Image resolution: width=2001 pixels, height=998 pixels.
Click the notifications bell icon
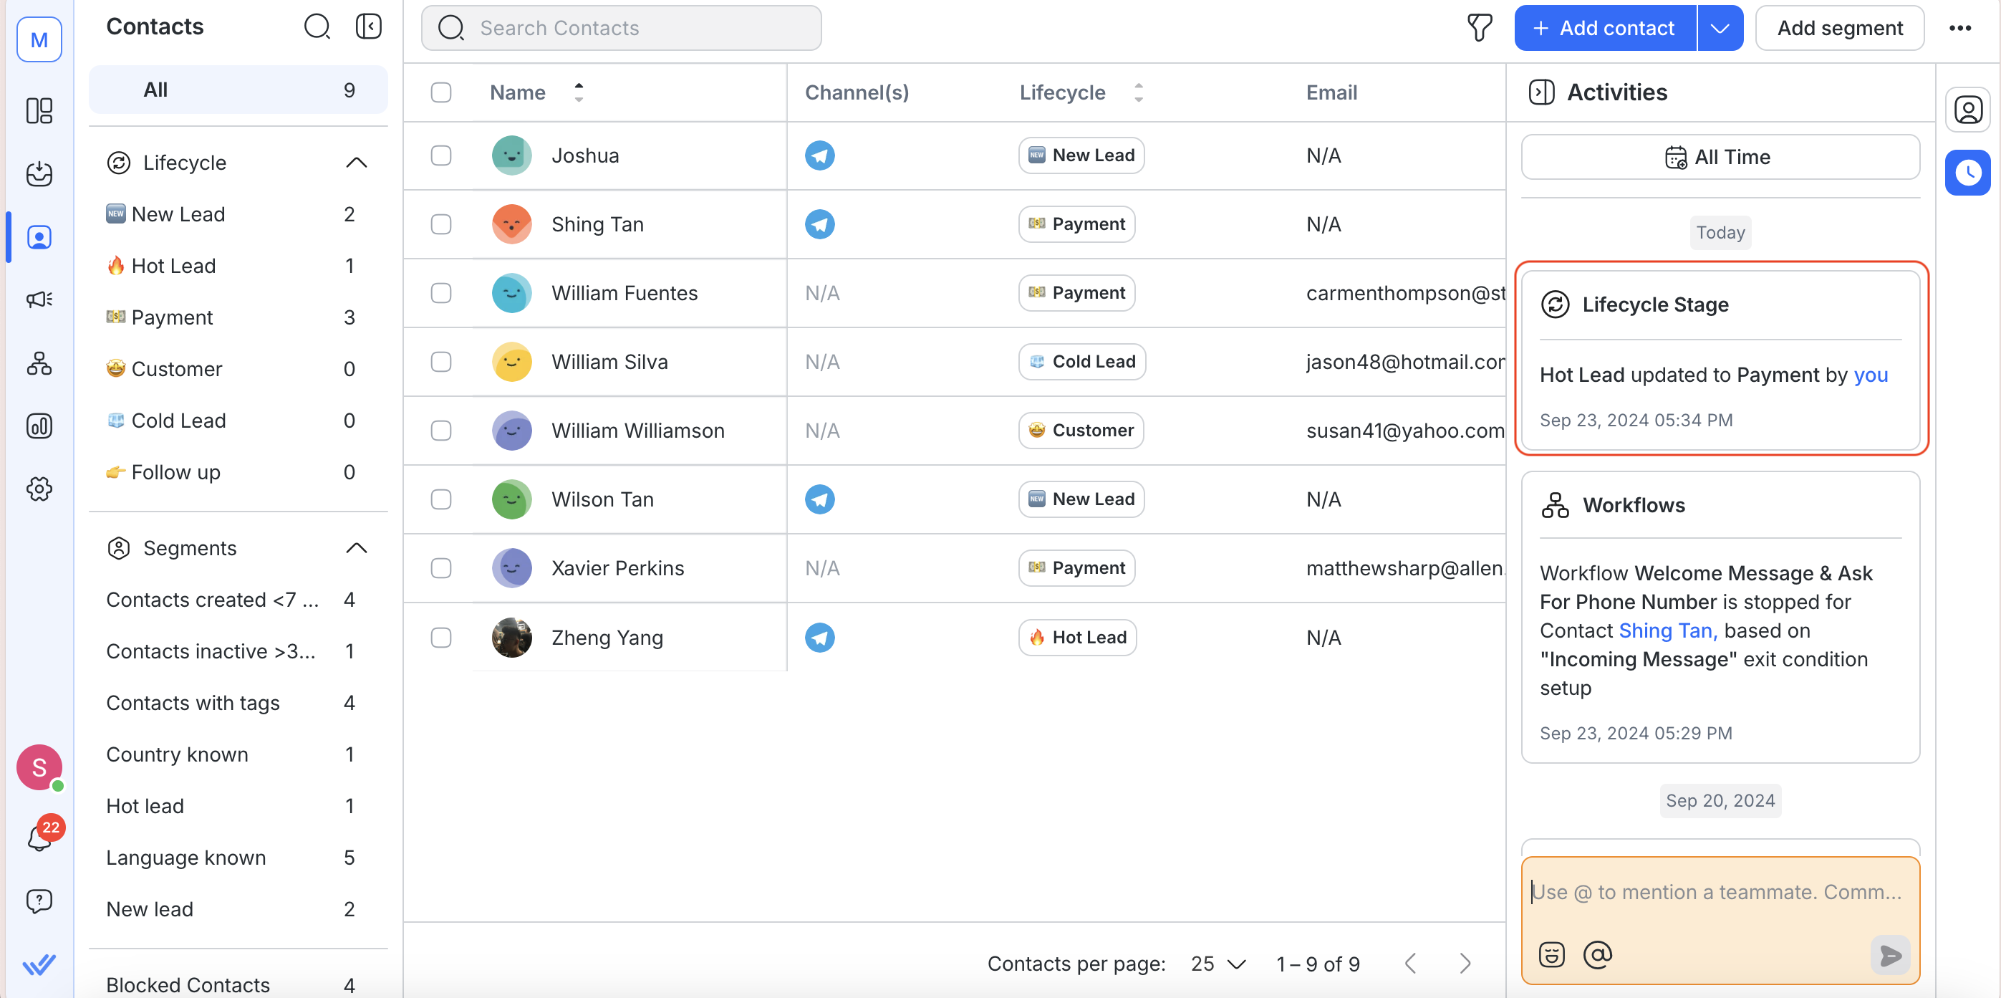39,838
